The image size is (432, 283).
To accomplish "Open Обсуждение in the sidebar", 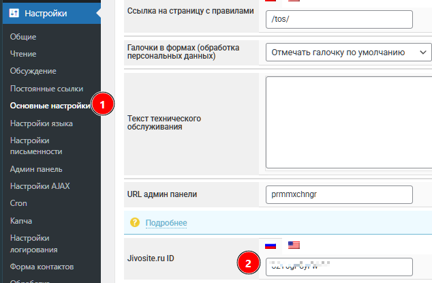I will pos(33,71).
